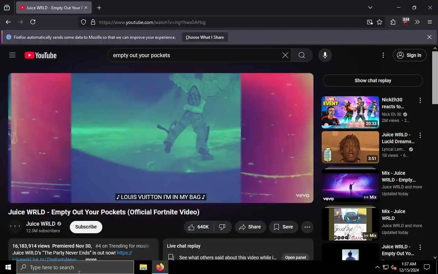Save video to a playlist
This screenshot has height=274, width=438.
coord(283,227)
